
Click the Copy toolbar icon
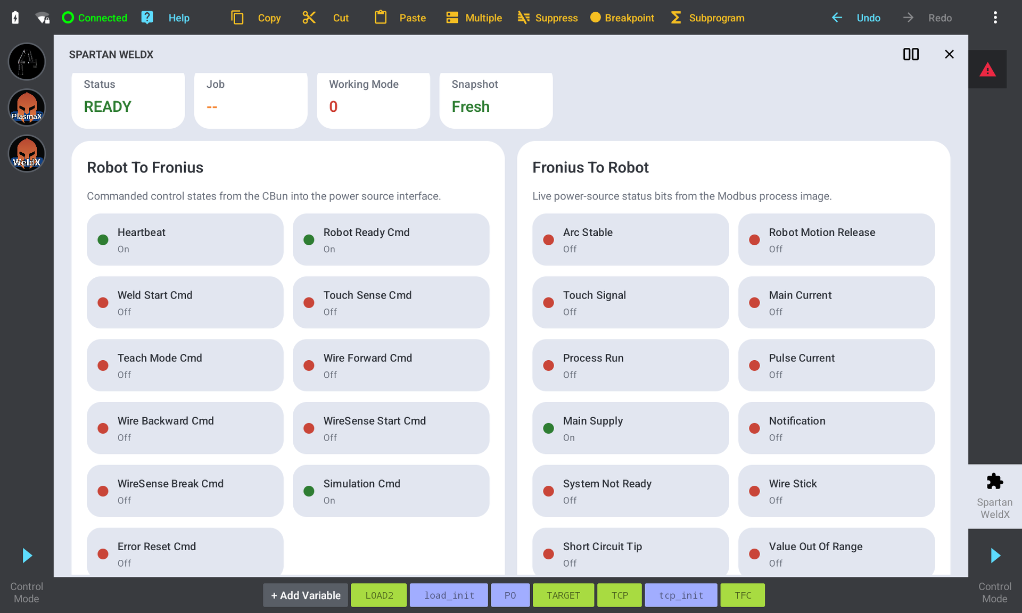(237, 18)
